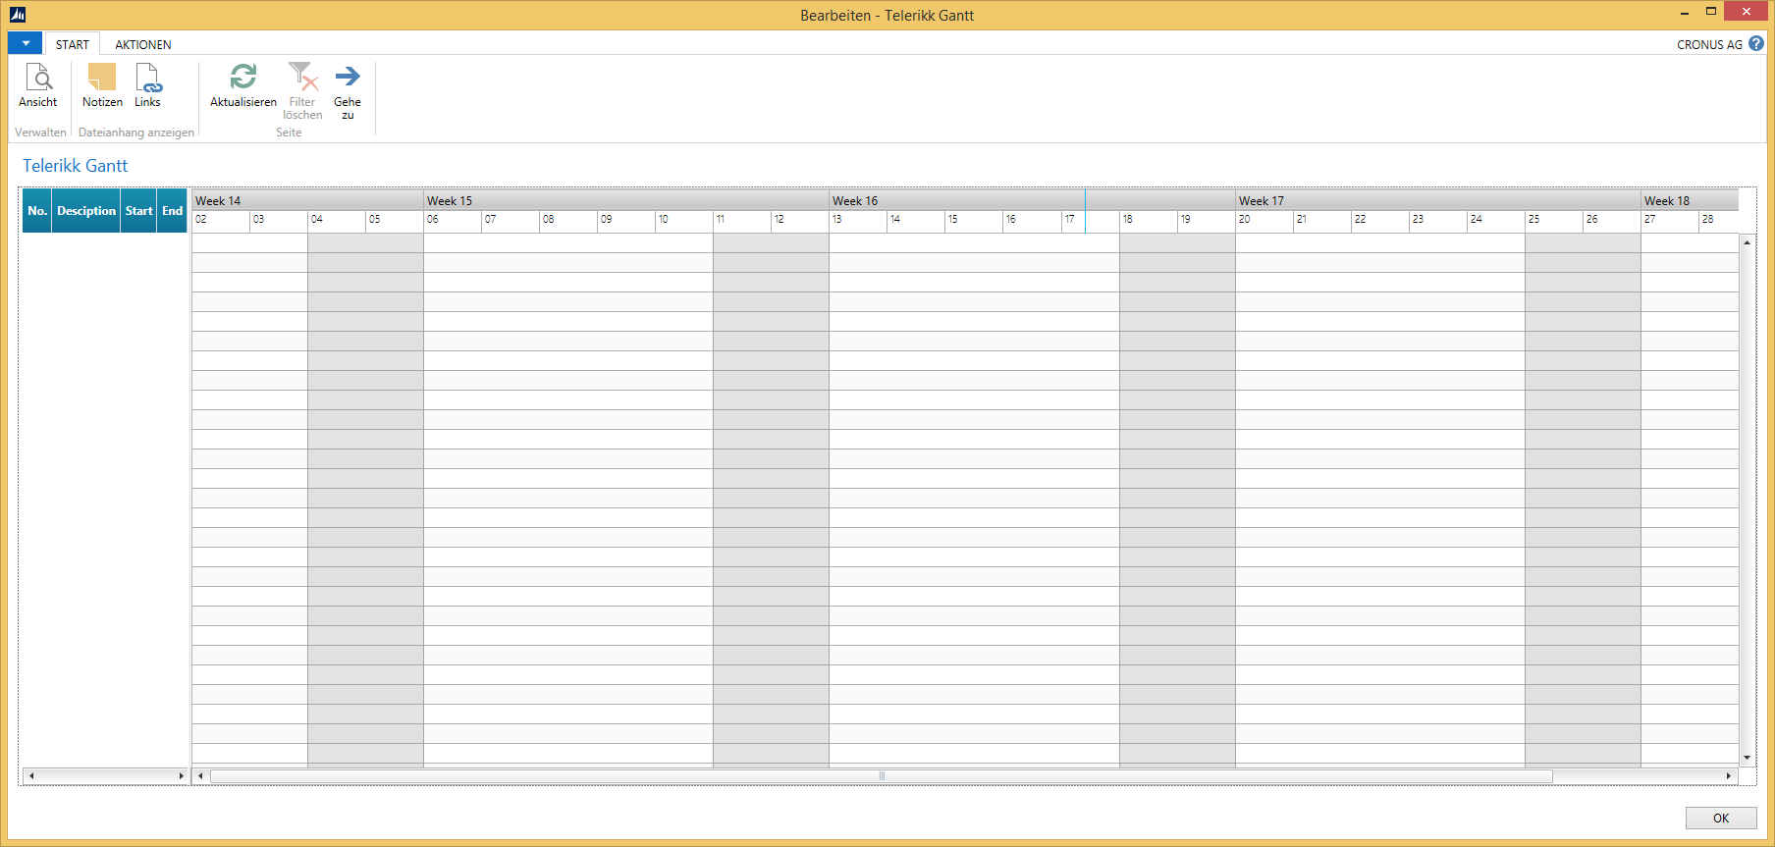The height and width of the screenshot is (847, 1775).
Task: Select day 27 in timeline header
Action: coord(1670,221)
